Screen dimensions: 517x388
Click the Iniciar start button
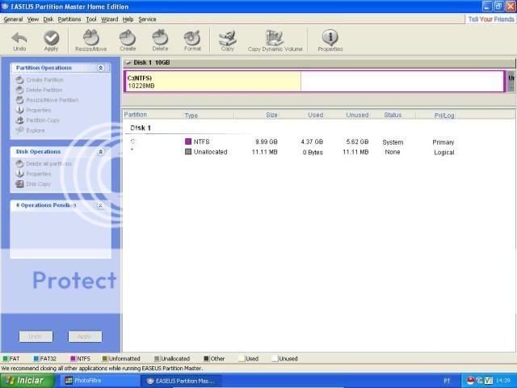point(27,381)
